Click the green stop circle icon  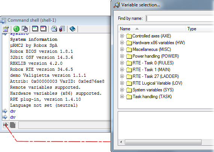coord(16,29)
